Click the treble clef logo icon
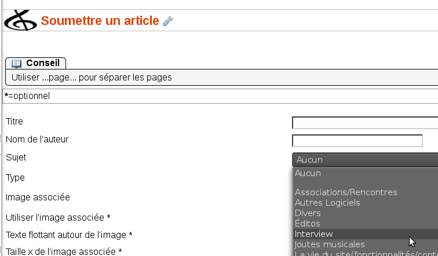The height and width of the screenshot is (256, 438). 21,20
